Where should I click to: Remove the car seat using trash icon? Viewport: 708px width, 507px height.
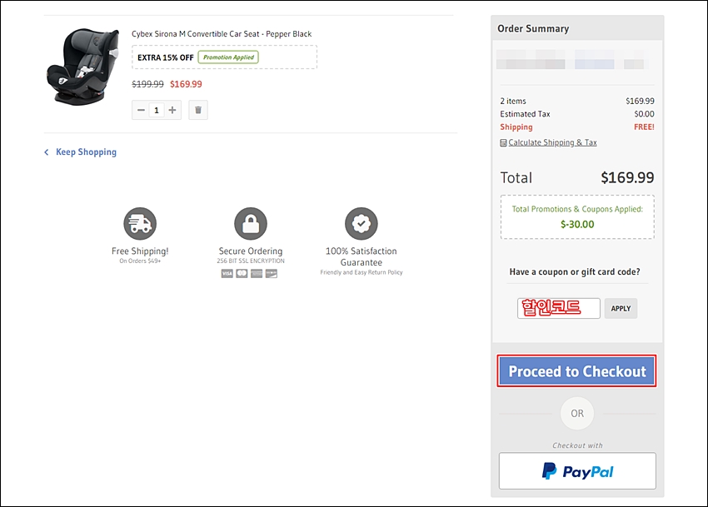point(198,110)
